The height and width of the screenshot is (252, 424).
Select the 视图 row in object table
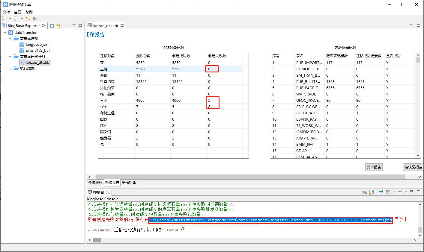coord(170,107)
